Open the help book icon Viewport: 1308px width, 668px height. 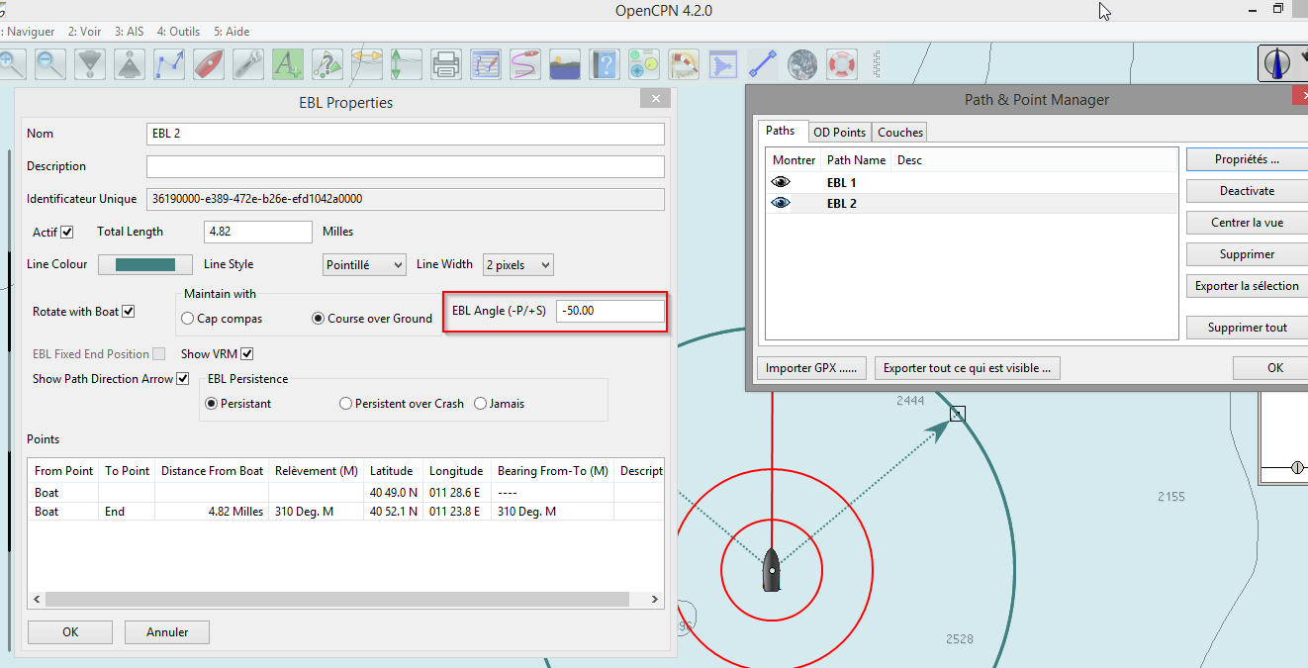tap(605, 64)
